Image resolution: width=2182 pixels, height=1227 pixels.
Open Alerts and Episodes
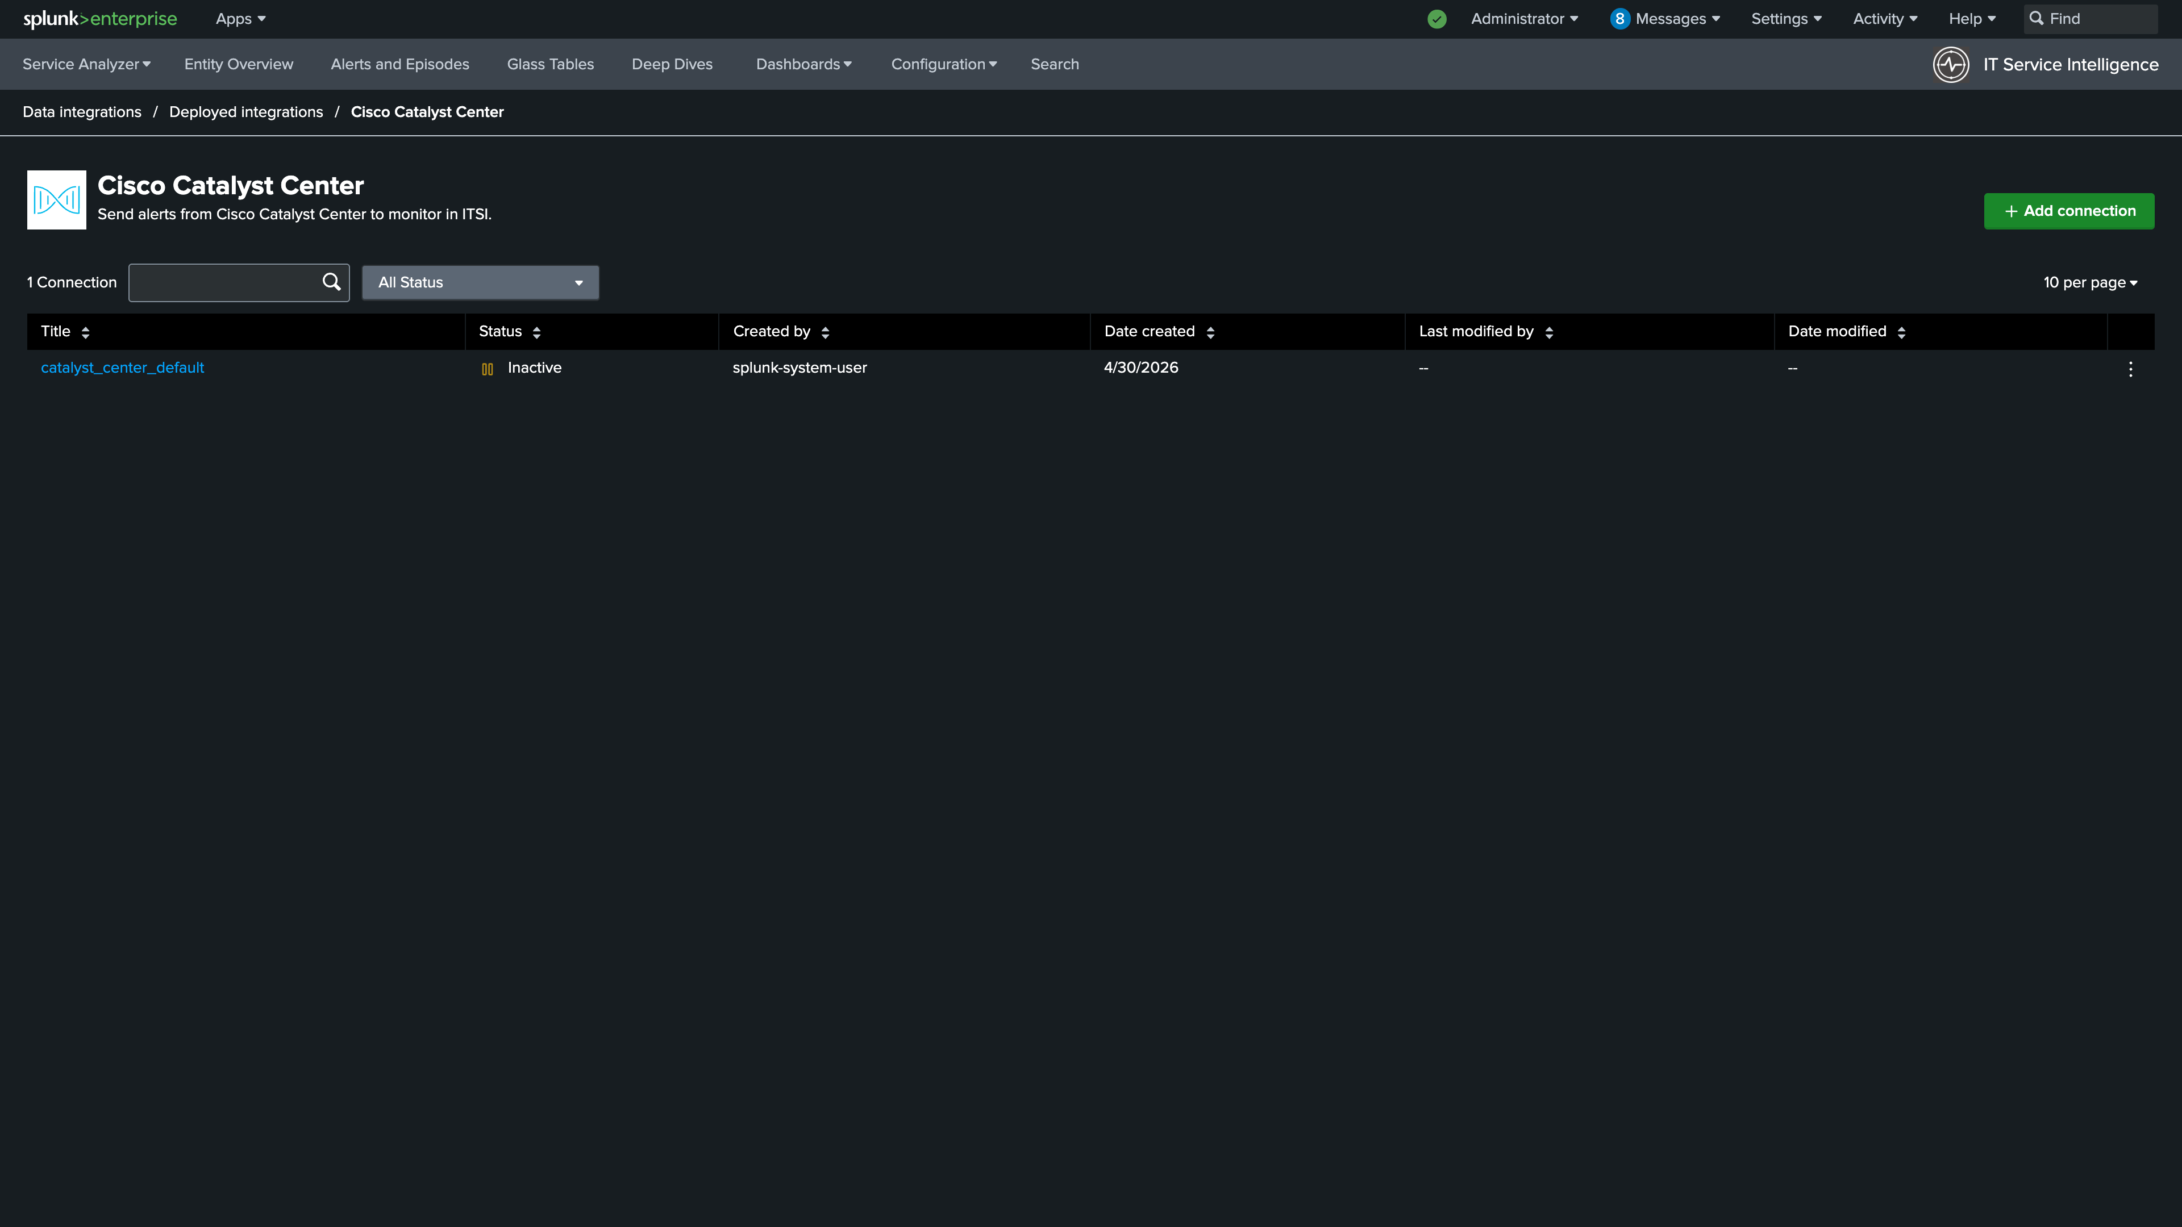[x=400, y=64]
